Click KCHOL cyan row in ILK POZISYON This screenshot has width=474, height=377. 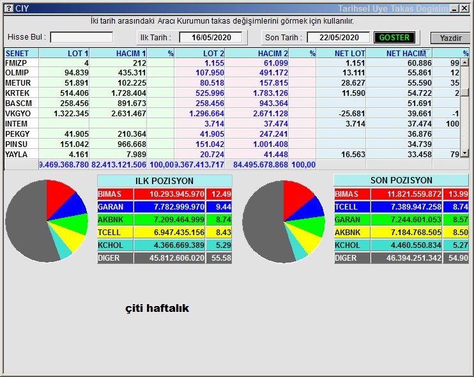coord(164,245)
